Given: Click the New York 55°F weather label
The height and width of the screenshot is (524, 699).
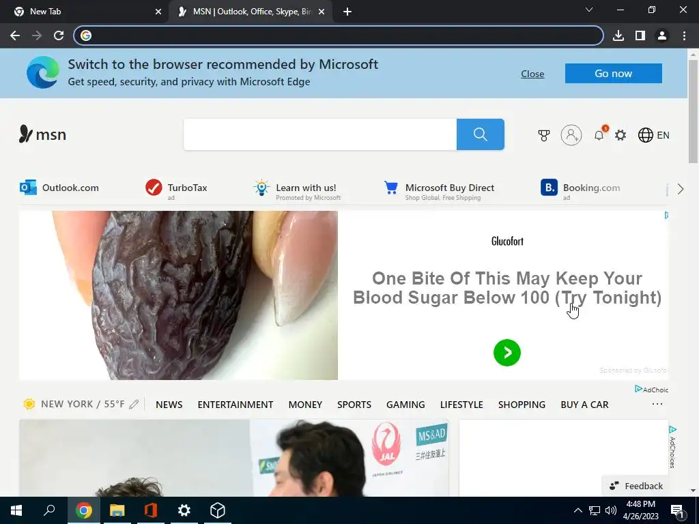Looking at the screenshot, I should [x=83, y=404].
